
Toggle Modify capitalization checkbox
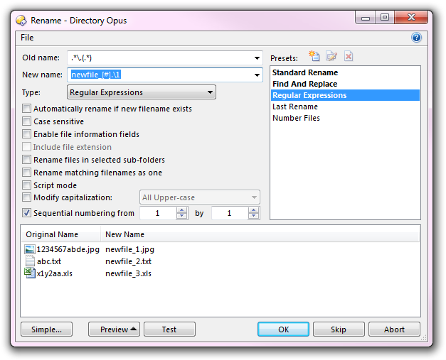(27, 197)
